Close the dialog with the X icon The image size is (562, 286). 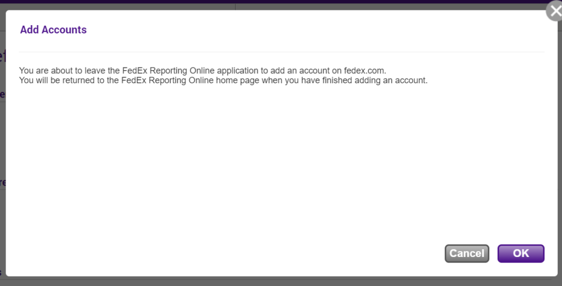tap(555, 11)
